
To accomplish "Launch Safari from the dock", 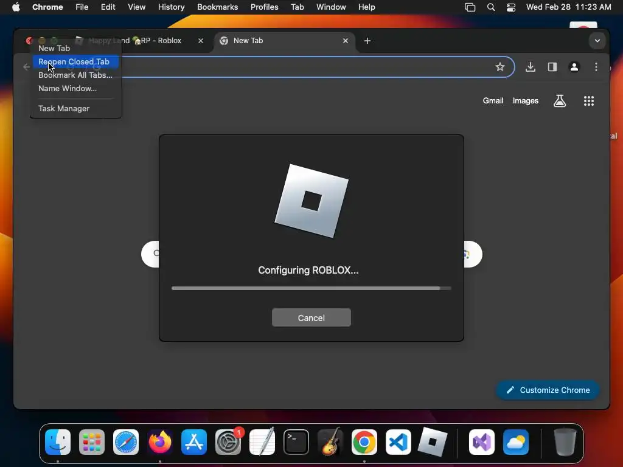I will pyautogui.click(x=126, y=442).
